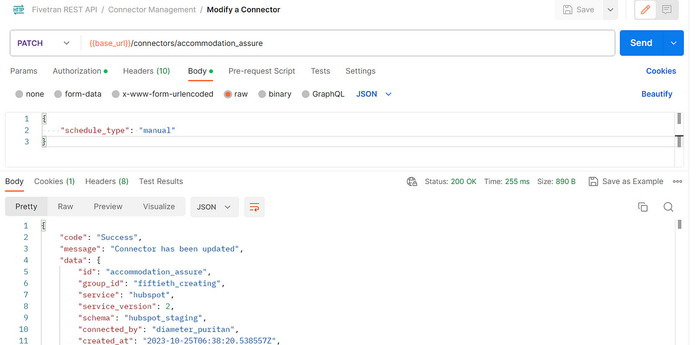Open the Test Results tab
Screen dimensions: 698x345
(161, 181)
